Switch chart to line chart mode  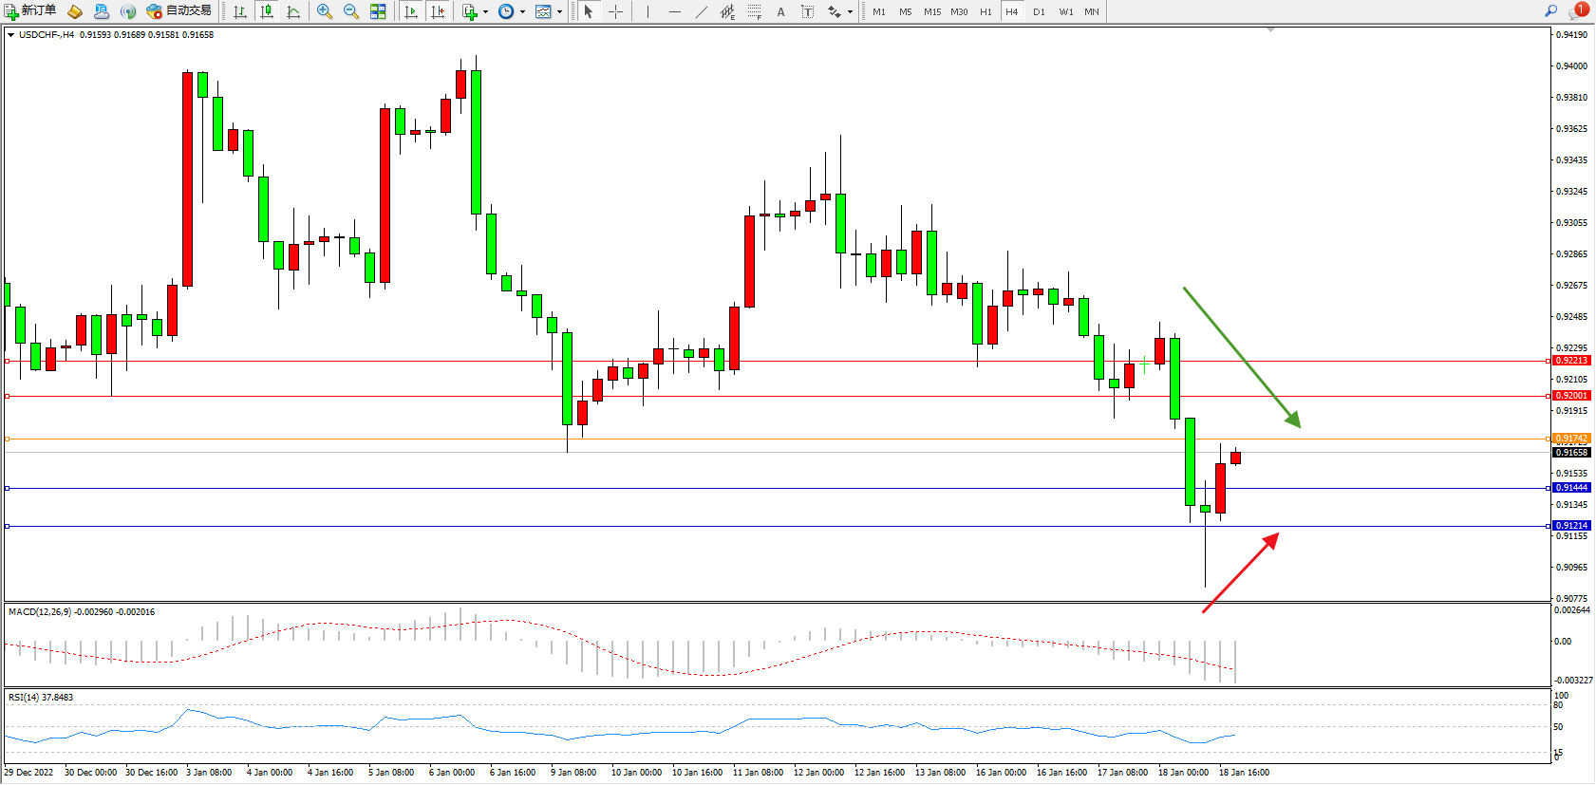293,11
